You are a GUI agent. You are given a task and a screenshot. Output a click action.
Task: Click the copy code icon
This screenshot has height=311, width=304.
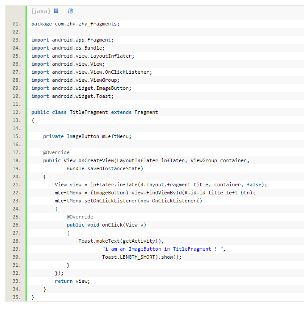pyautogui.click(x=71, y=11)
